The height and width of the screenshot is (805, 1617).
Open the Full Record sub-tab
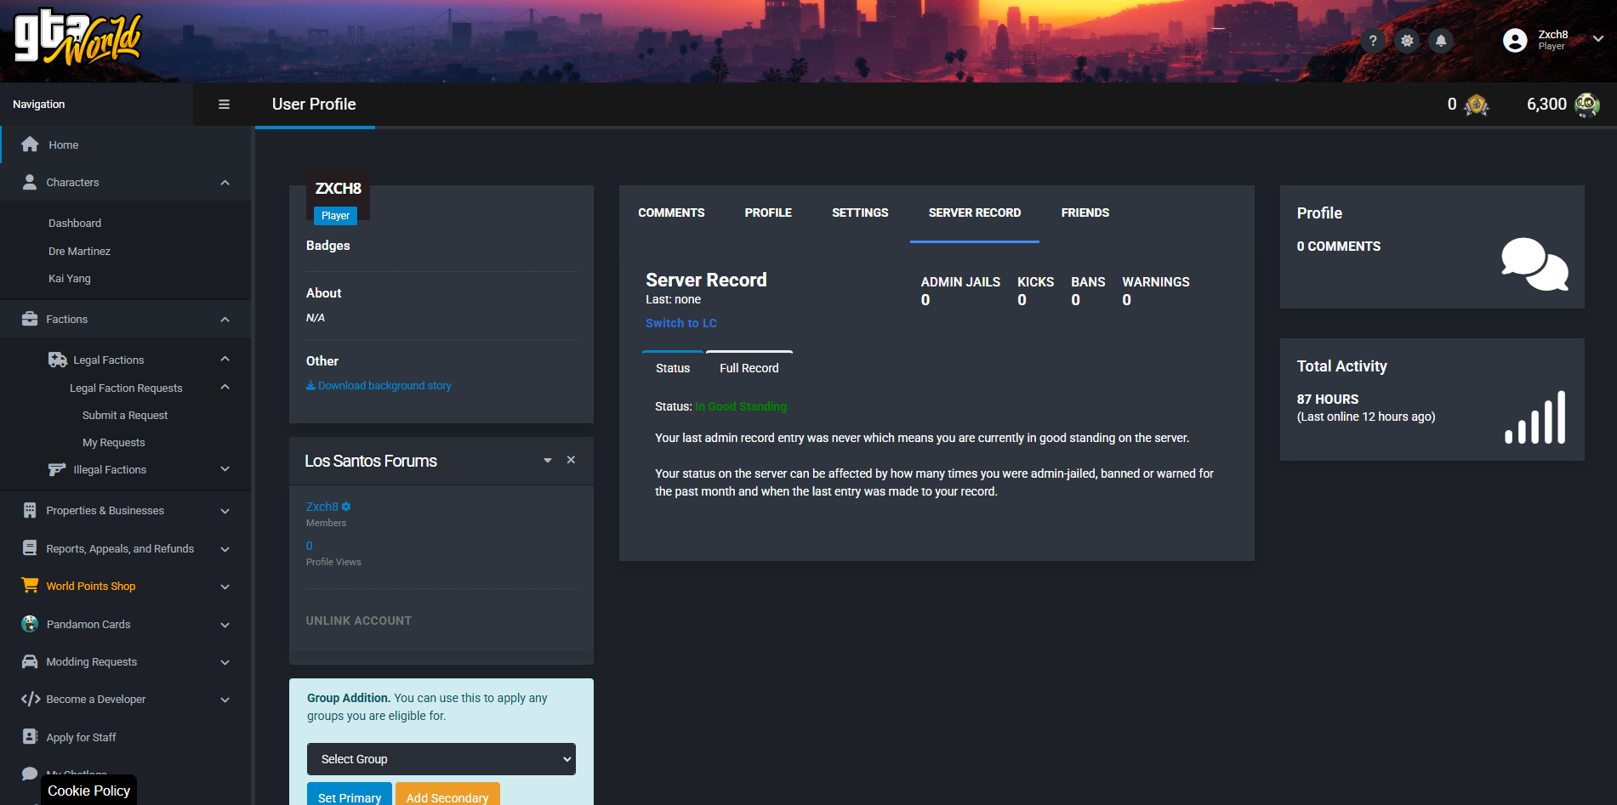point(749,368)
